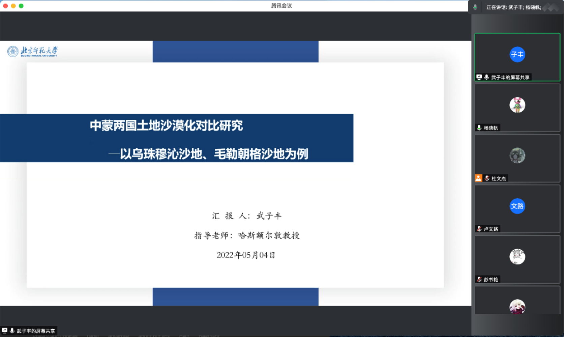Unmute 杜文杰's muted microphone icon
Image resolution: width=564 pixels, height=337 pixels.
487,178
